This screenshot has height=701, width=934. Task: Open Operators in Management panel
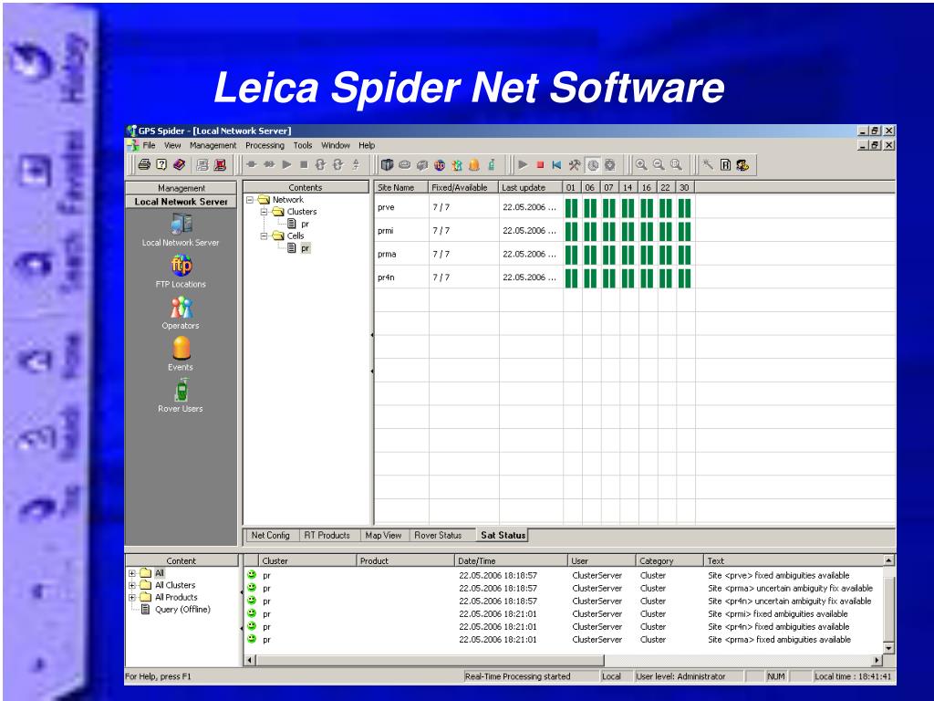pyautogui.click(x=182, y=313)
